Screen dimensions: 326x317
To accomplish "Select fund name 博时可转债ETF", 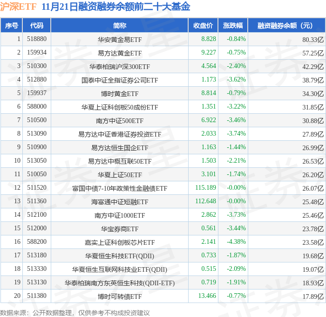I will pyautogui.click(x=120, y=296).
